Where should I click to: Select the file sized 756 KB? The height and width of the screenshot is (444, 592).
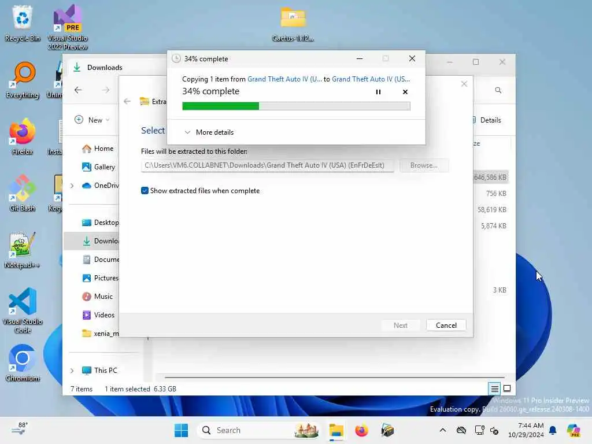click(495, 193)
